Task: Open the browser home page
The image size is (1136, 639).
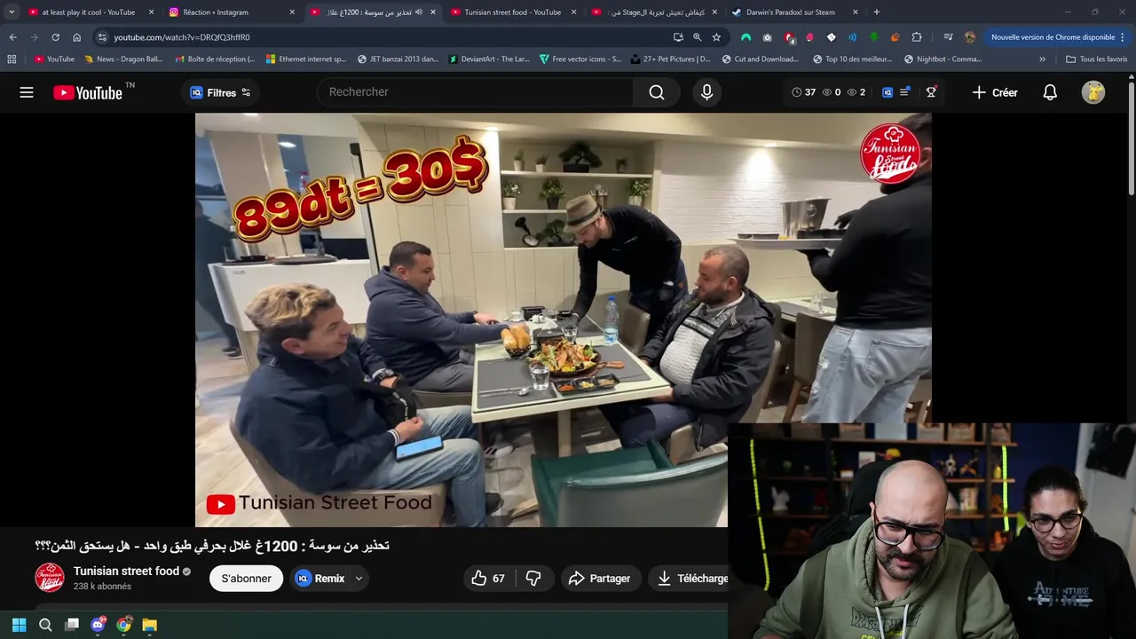Action: (x=76, y=37)
